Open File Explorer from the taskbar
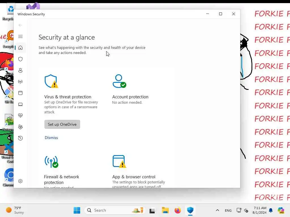The image size is (290, 217). click(165, 210)
